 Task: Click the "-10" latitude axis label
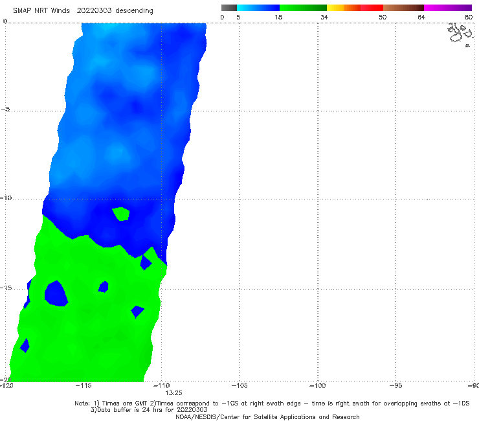tap(6, 198)
